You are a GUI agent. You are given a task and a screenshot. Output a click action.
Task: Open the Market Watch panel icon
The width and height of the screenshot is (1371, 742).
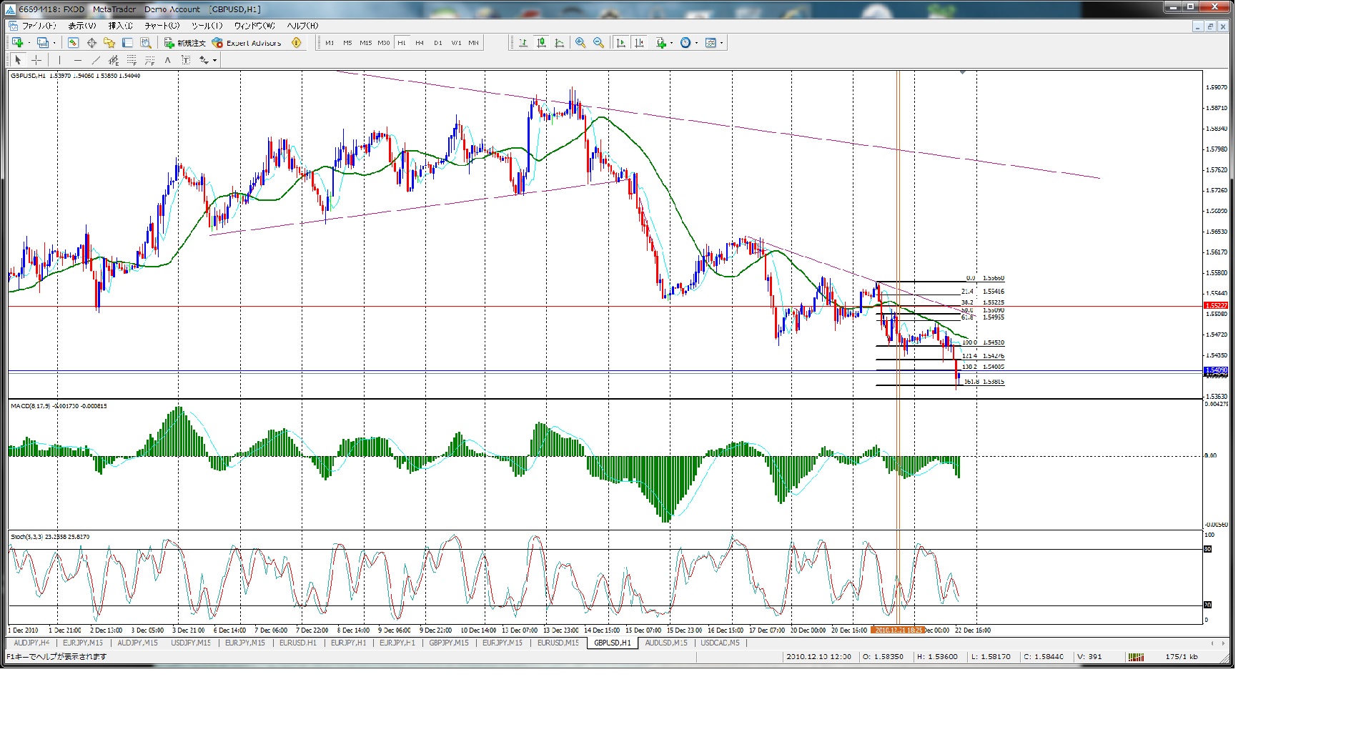(73, 43)
